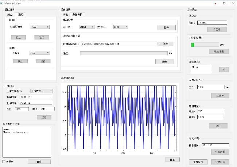Click the potentiometer value button

[x=219, y=52]
